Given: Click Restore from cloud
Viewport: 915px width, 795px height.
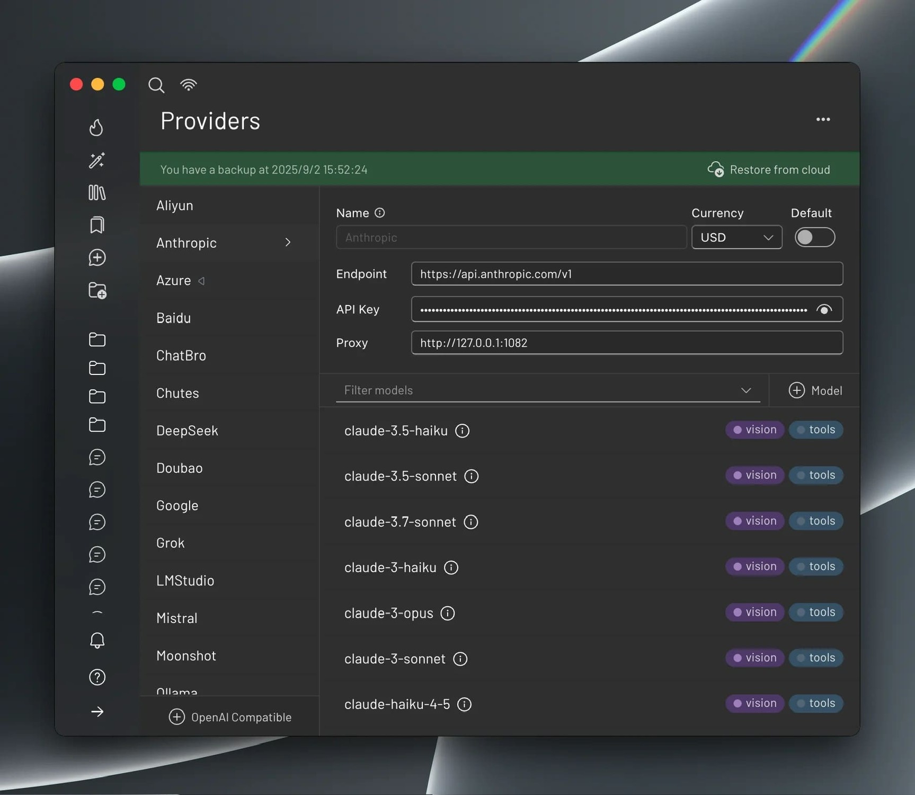Looking at the screenshot, I should [769, 170].
